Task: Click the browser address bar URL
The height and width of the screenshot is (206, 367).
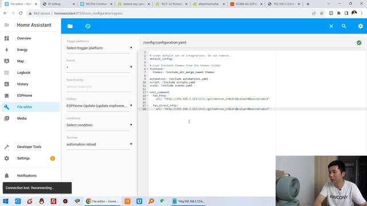Action: pyautogui.click(x=88, y=13)
